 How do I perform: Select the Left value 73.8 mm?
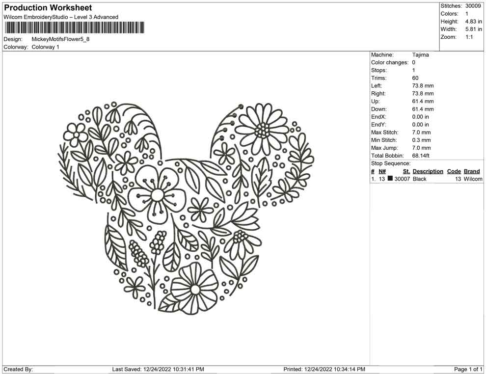(x=423, y=86)
